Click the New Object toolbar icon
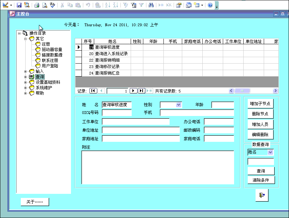 pos(197,5)
